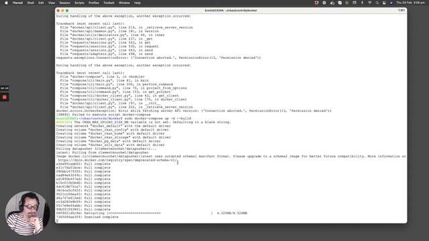
Task: Open the Shell menu
Action: pyautogui.click(x=30, y=3)
